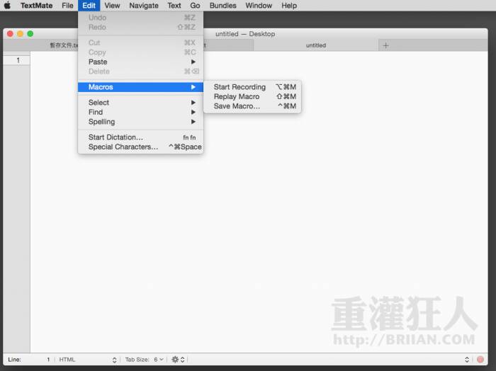Viewport: 496px width, 371px height.
Task: Expand the Paste submenu arrow
Action: coord(193,62)
